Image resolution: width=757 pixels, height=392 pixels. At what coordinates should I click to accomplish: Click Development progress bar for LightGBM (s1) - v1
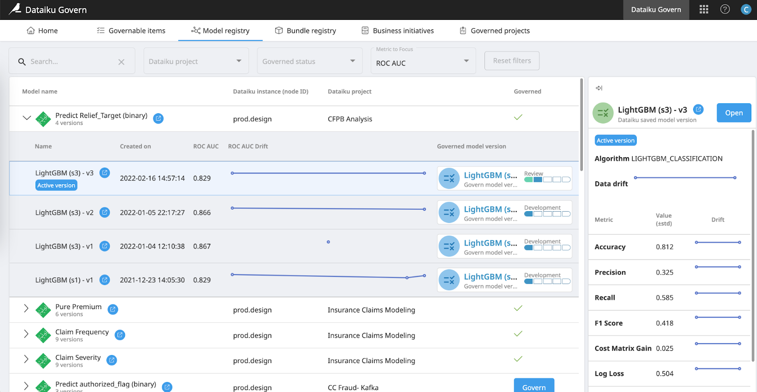coord(547,281)
